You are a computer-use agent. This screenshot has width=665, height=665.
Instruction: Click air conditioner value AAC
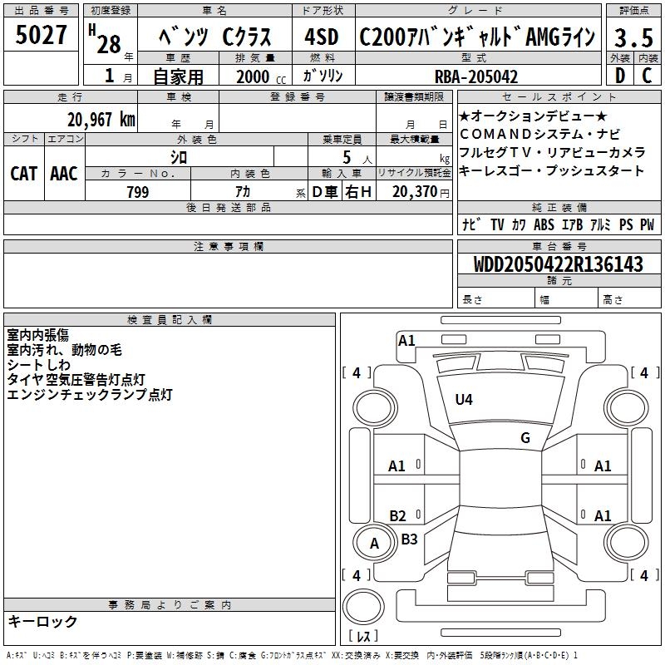pos(64,174)
